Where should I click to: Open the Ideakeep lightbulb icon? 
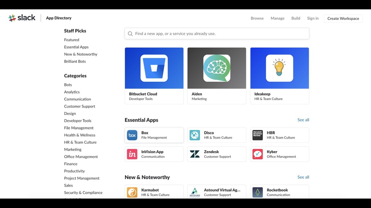point(279,68)
